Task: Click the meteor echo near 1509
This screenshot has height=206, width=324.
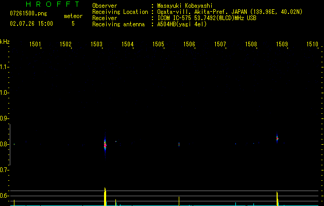Action: tap(277, 139)
